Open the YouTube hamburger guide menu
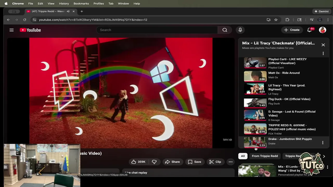The height and width of the screenshot is (187, 333). coord(11,30)
